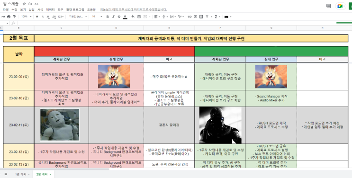Viewport: 352px width, 178px height.
Task: Switch to the 1월 계획 sheet tab
Action: coord(22,174)
